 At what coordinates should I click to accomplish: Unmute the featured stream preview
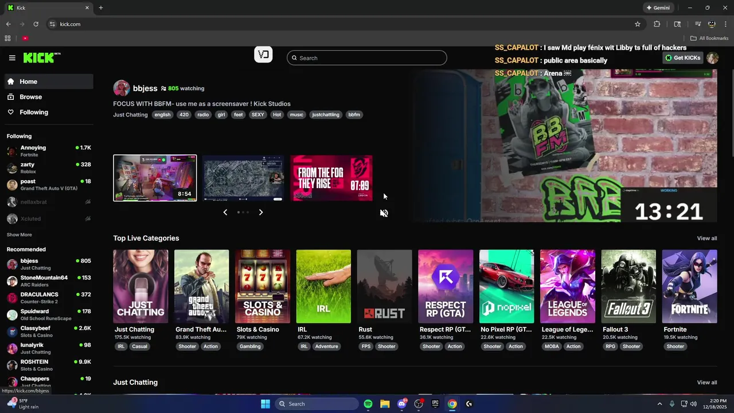pos(384,213)
